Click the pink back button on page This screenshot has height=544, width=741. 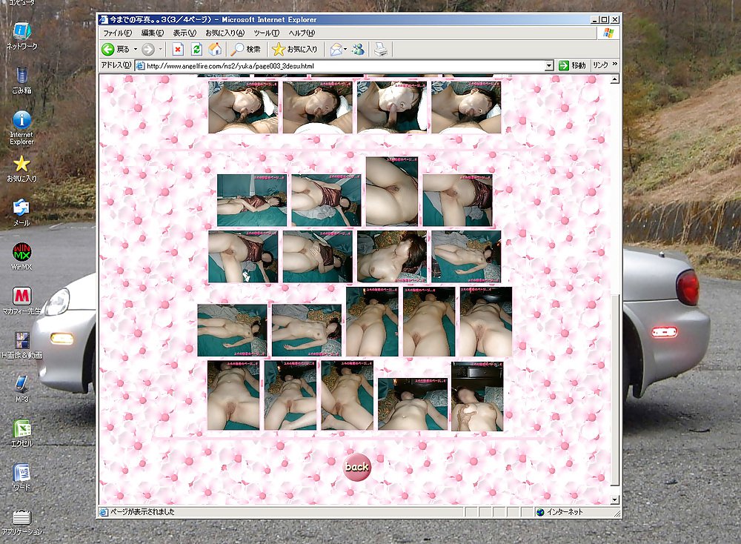(356, 466)
